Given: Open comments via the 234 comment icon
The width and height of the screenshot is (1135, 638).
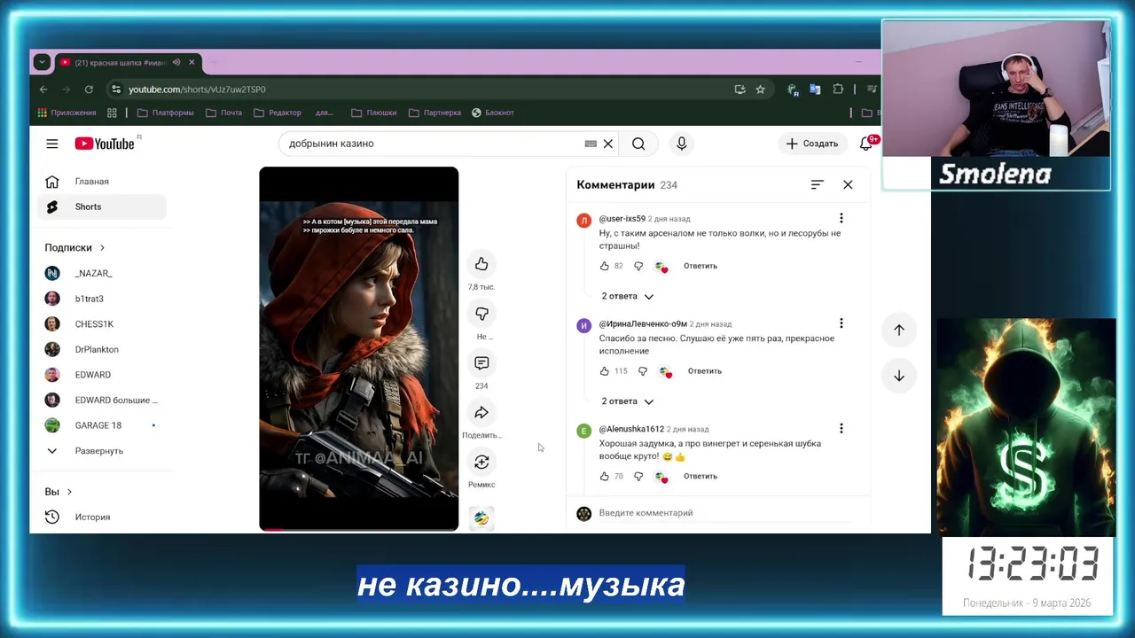Looking at the screenshot, I should click(x=481, y=363).
